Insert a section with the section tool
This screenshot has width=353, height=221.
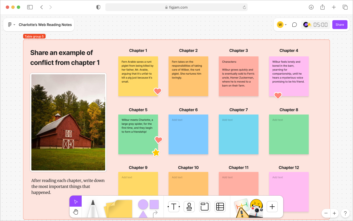tap(204, 206)
